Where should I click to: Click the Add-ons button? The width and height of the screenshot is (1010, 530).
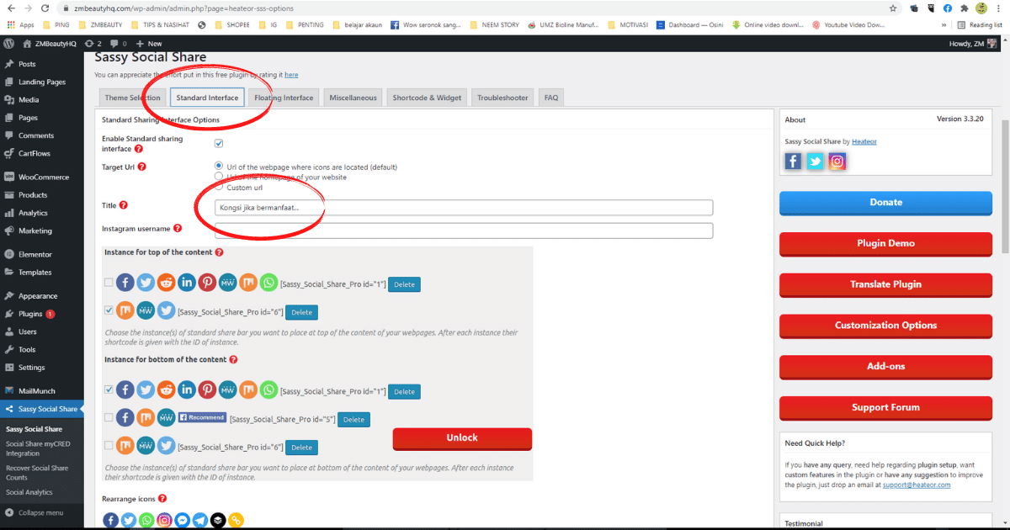885,367
